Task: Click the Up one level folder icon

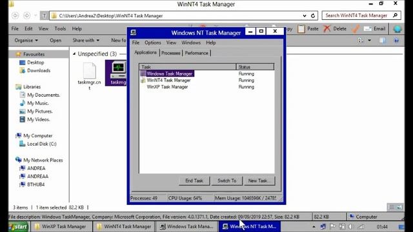Action: [44, 15]
